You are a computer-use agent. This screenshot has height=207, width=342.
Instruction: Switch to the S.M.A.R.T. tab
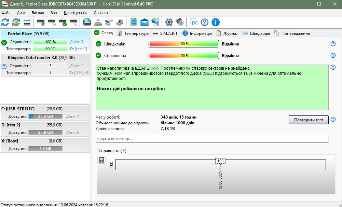tap(166, 33)
